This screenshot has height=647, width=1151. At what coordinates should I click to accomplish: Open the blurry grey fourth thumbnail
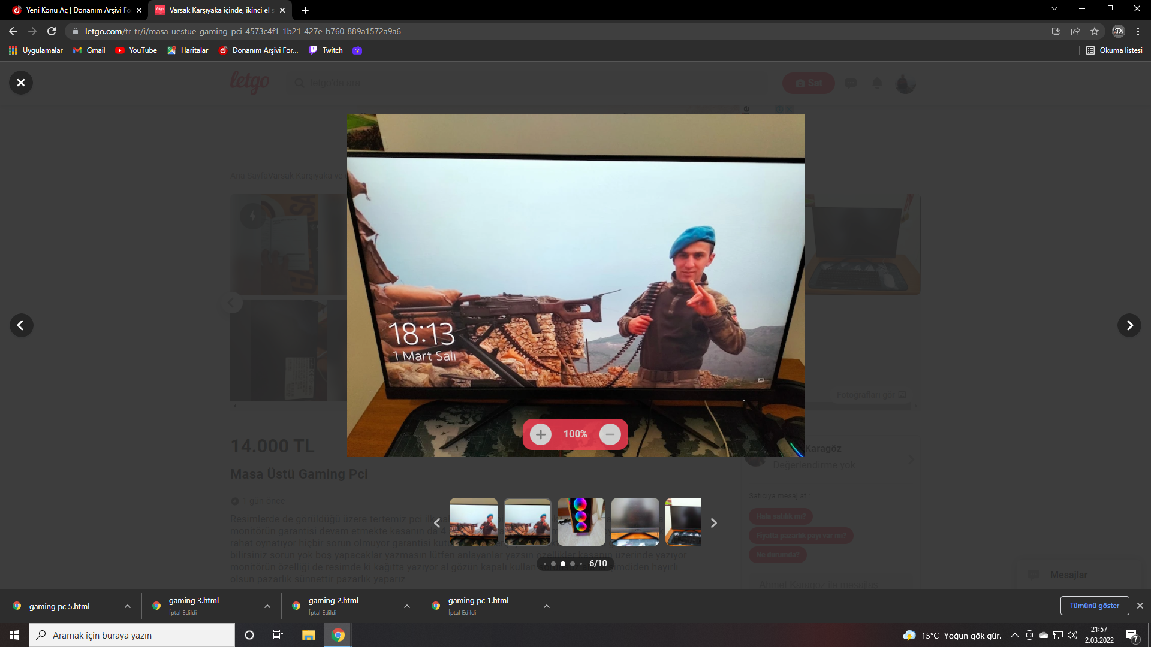click(x=635, y=522)
